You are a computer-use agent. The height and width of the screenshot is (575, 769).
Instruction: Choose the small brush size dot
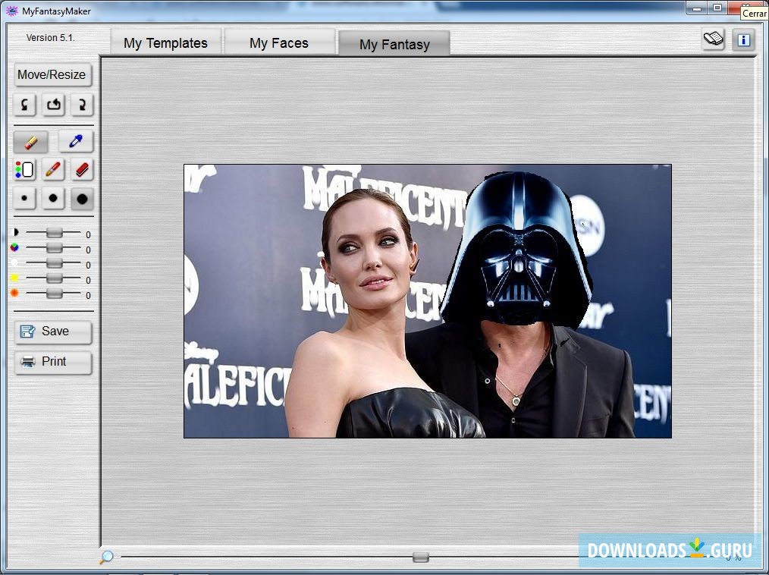[x=24, y=199]
